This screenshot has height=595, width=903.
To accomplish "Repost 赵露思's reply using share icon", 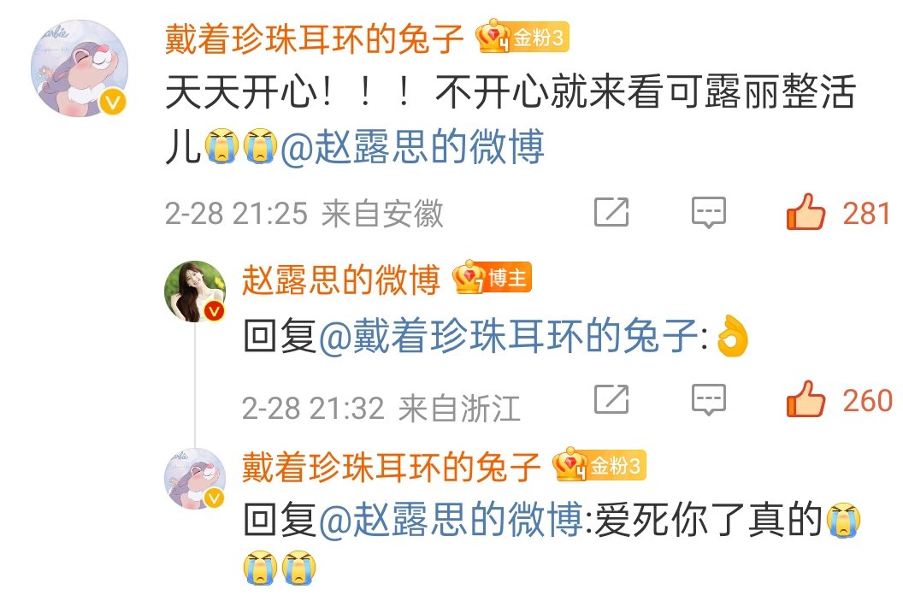I will click(x=611, y=399).
